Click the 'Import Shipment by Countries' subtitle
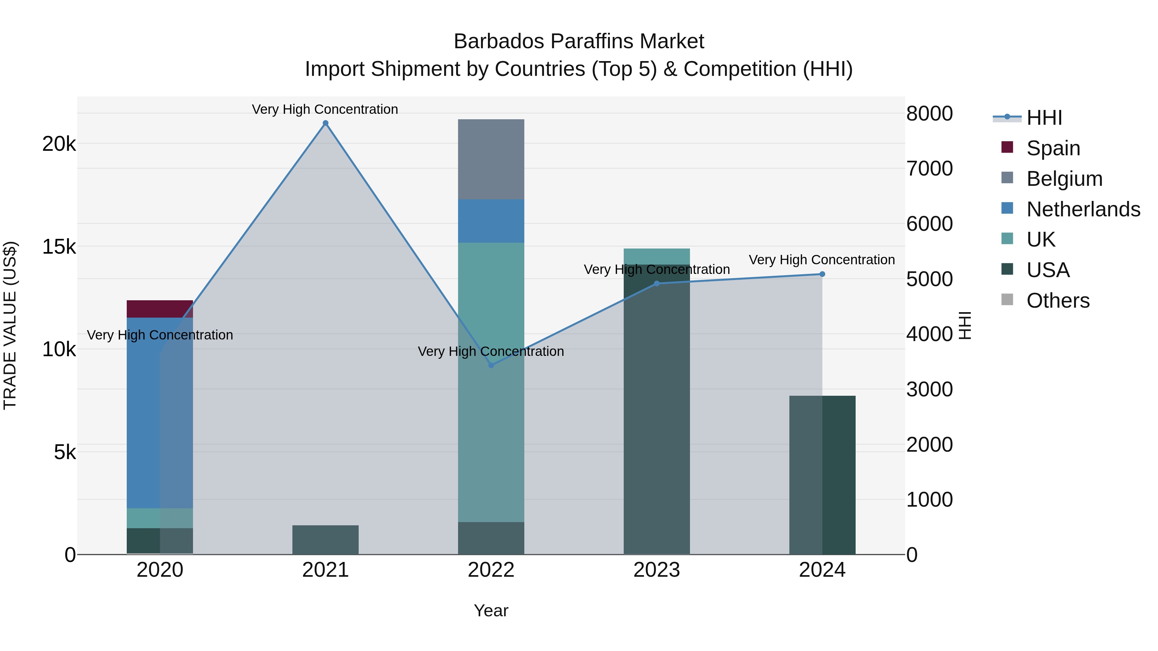1158x651 pixels. coord(579,69)
